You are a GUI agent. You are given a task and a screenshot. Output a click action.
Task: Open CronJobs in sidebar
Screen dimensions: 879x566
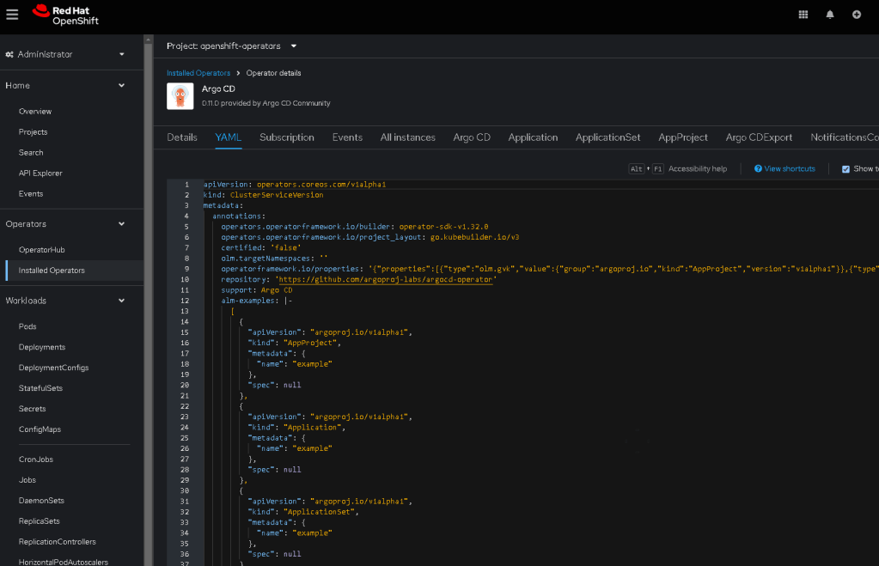[x=36, y=459]
